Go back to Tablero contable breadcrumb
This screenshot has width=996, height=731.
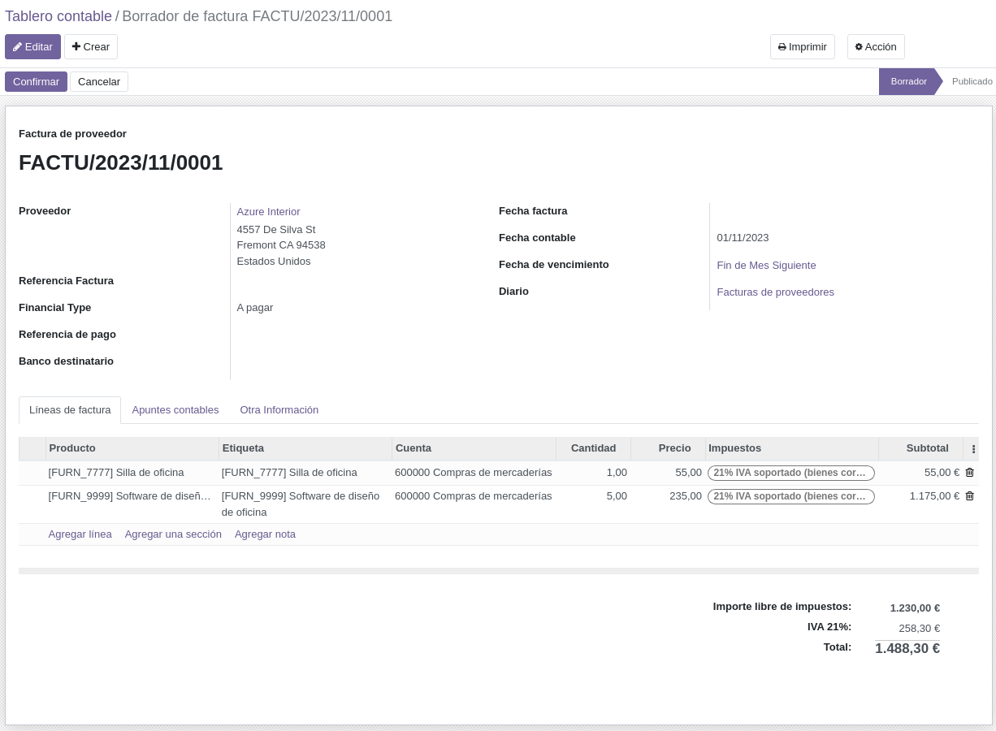(58, 16)
